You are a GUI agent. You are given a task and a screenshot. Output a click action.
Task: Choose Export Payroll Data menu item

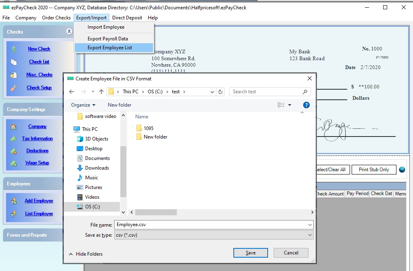click(108, 39)
